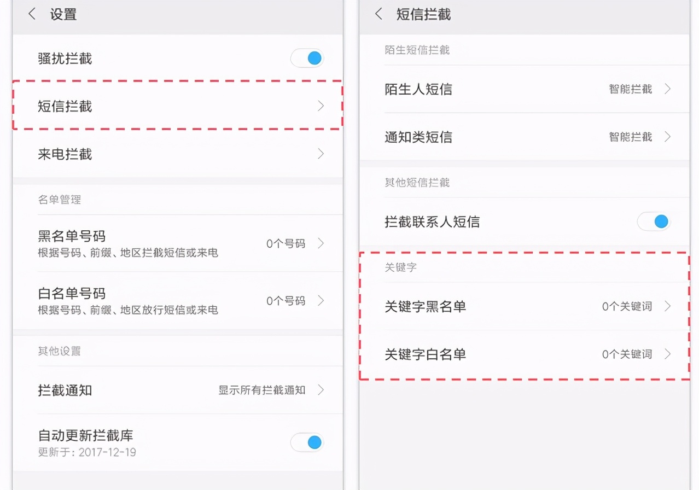Click the 名单管理 section header
Viewport: 699px width, 490px height.
59,200
